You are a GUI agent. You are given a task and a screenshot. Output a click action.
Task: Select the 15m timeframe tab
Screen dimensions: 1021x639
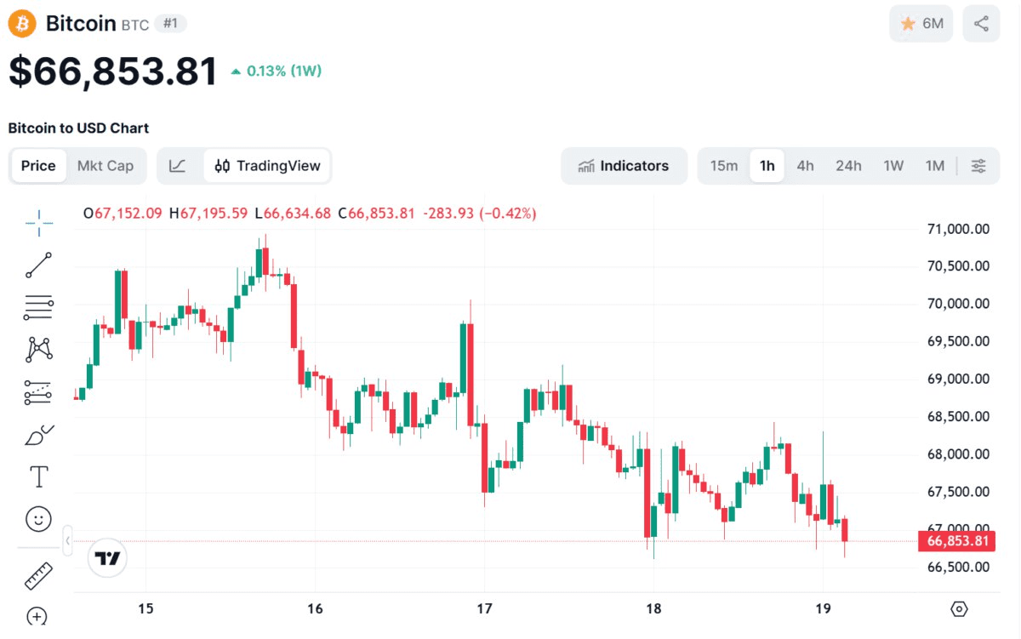coord(724,166)
